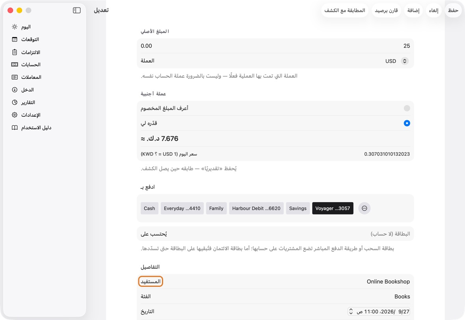Open the يُحتسب على selector showing البطاقة
The image size is (465, 320).
point(275,234)
